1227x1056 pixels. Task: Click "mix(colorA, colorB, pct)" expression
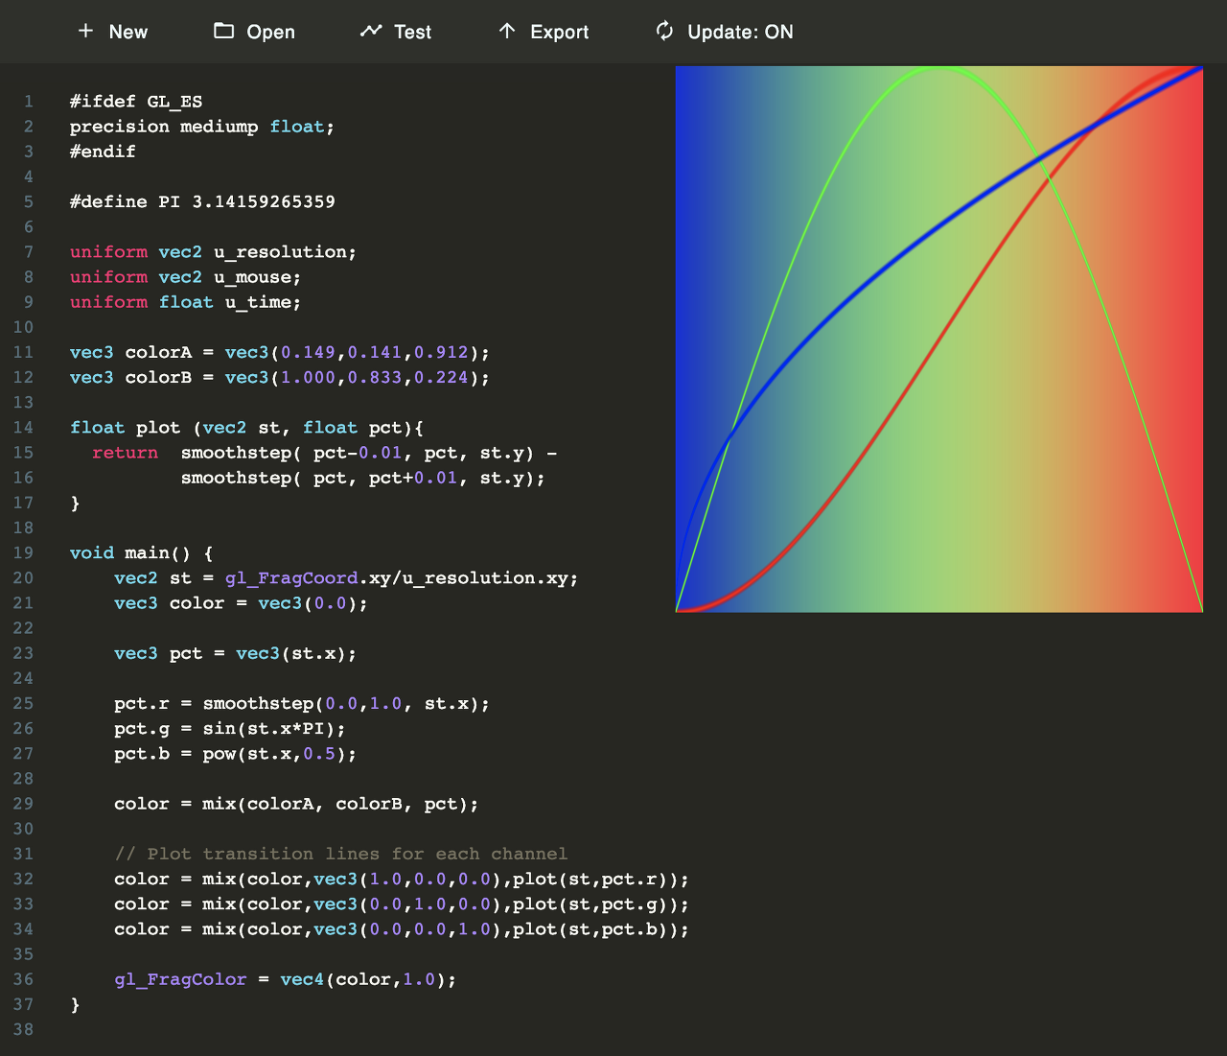tap(336, 804)
